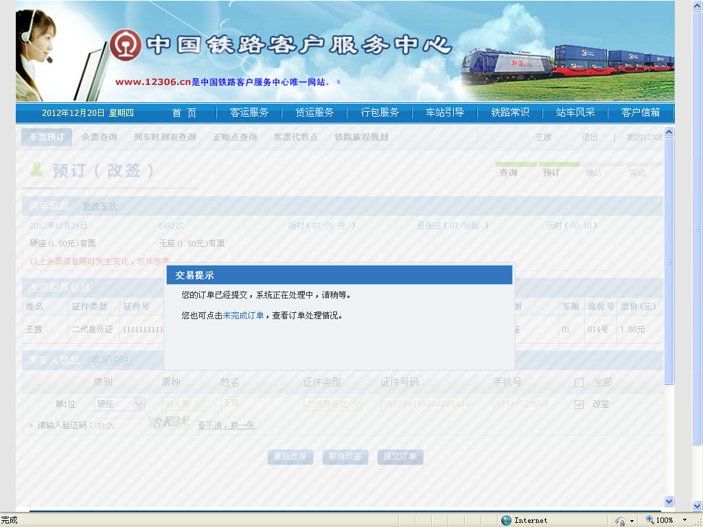
Task: Open the 首页 menu item
Action: click(184, 113)
